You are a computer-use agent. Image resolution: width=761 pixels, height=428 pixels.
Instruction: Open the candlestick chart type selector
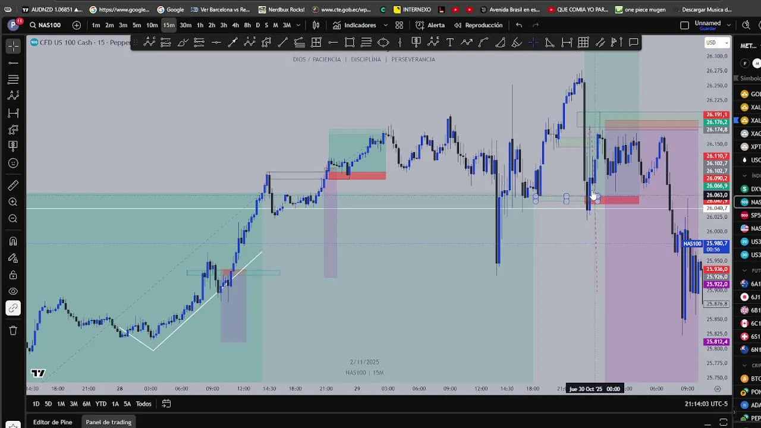click(x=316, y=25)
